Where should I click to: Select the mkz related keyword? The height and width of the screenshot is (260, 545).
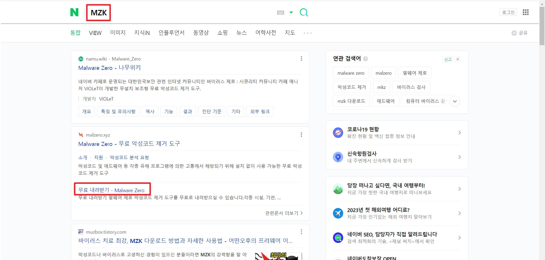pyautogui.click(x=381, y=87)
